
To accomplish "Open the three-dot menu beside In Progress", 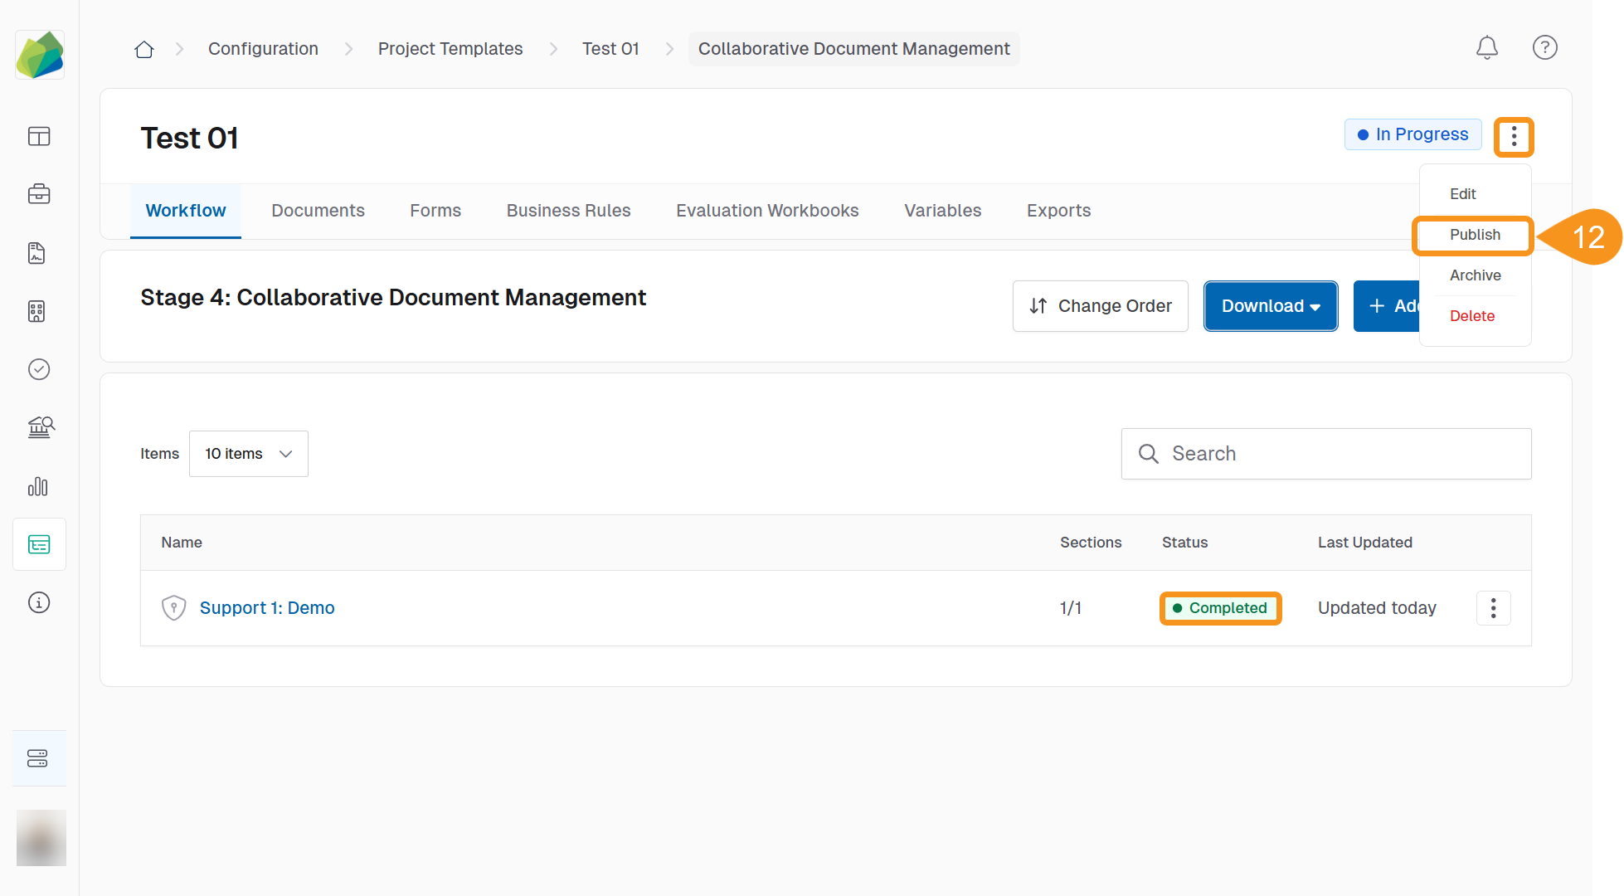I will pyautogui.click(x=1514, y=136).
